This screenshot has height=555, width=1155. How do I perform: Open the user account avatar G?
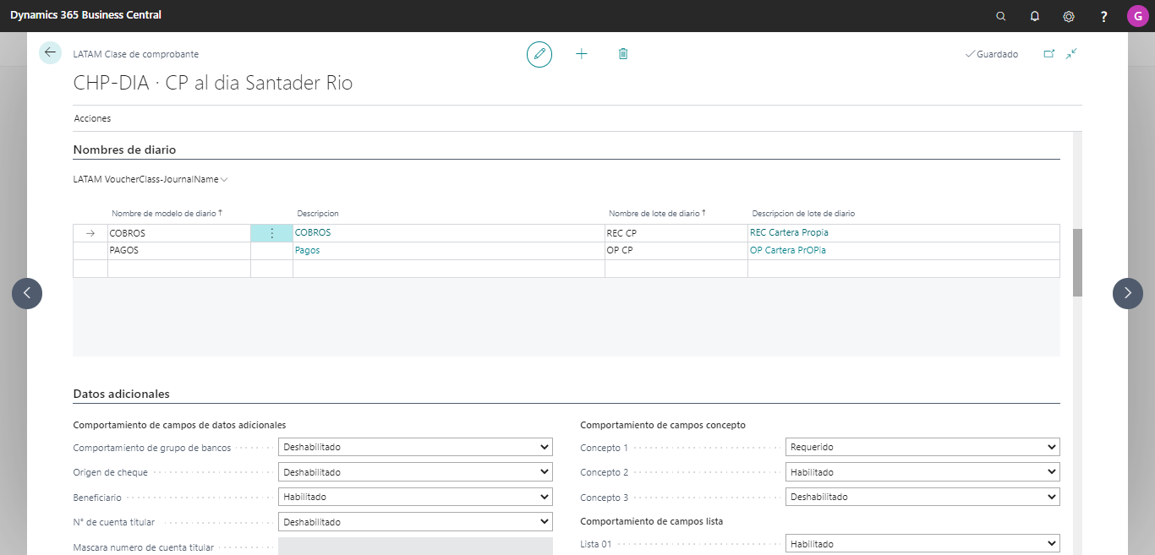(x=1137, y=16)
